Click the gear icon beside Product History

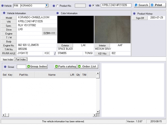[x=134, y=14]
